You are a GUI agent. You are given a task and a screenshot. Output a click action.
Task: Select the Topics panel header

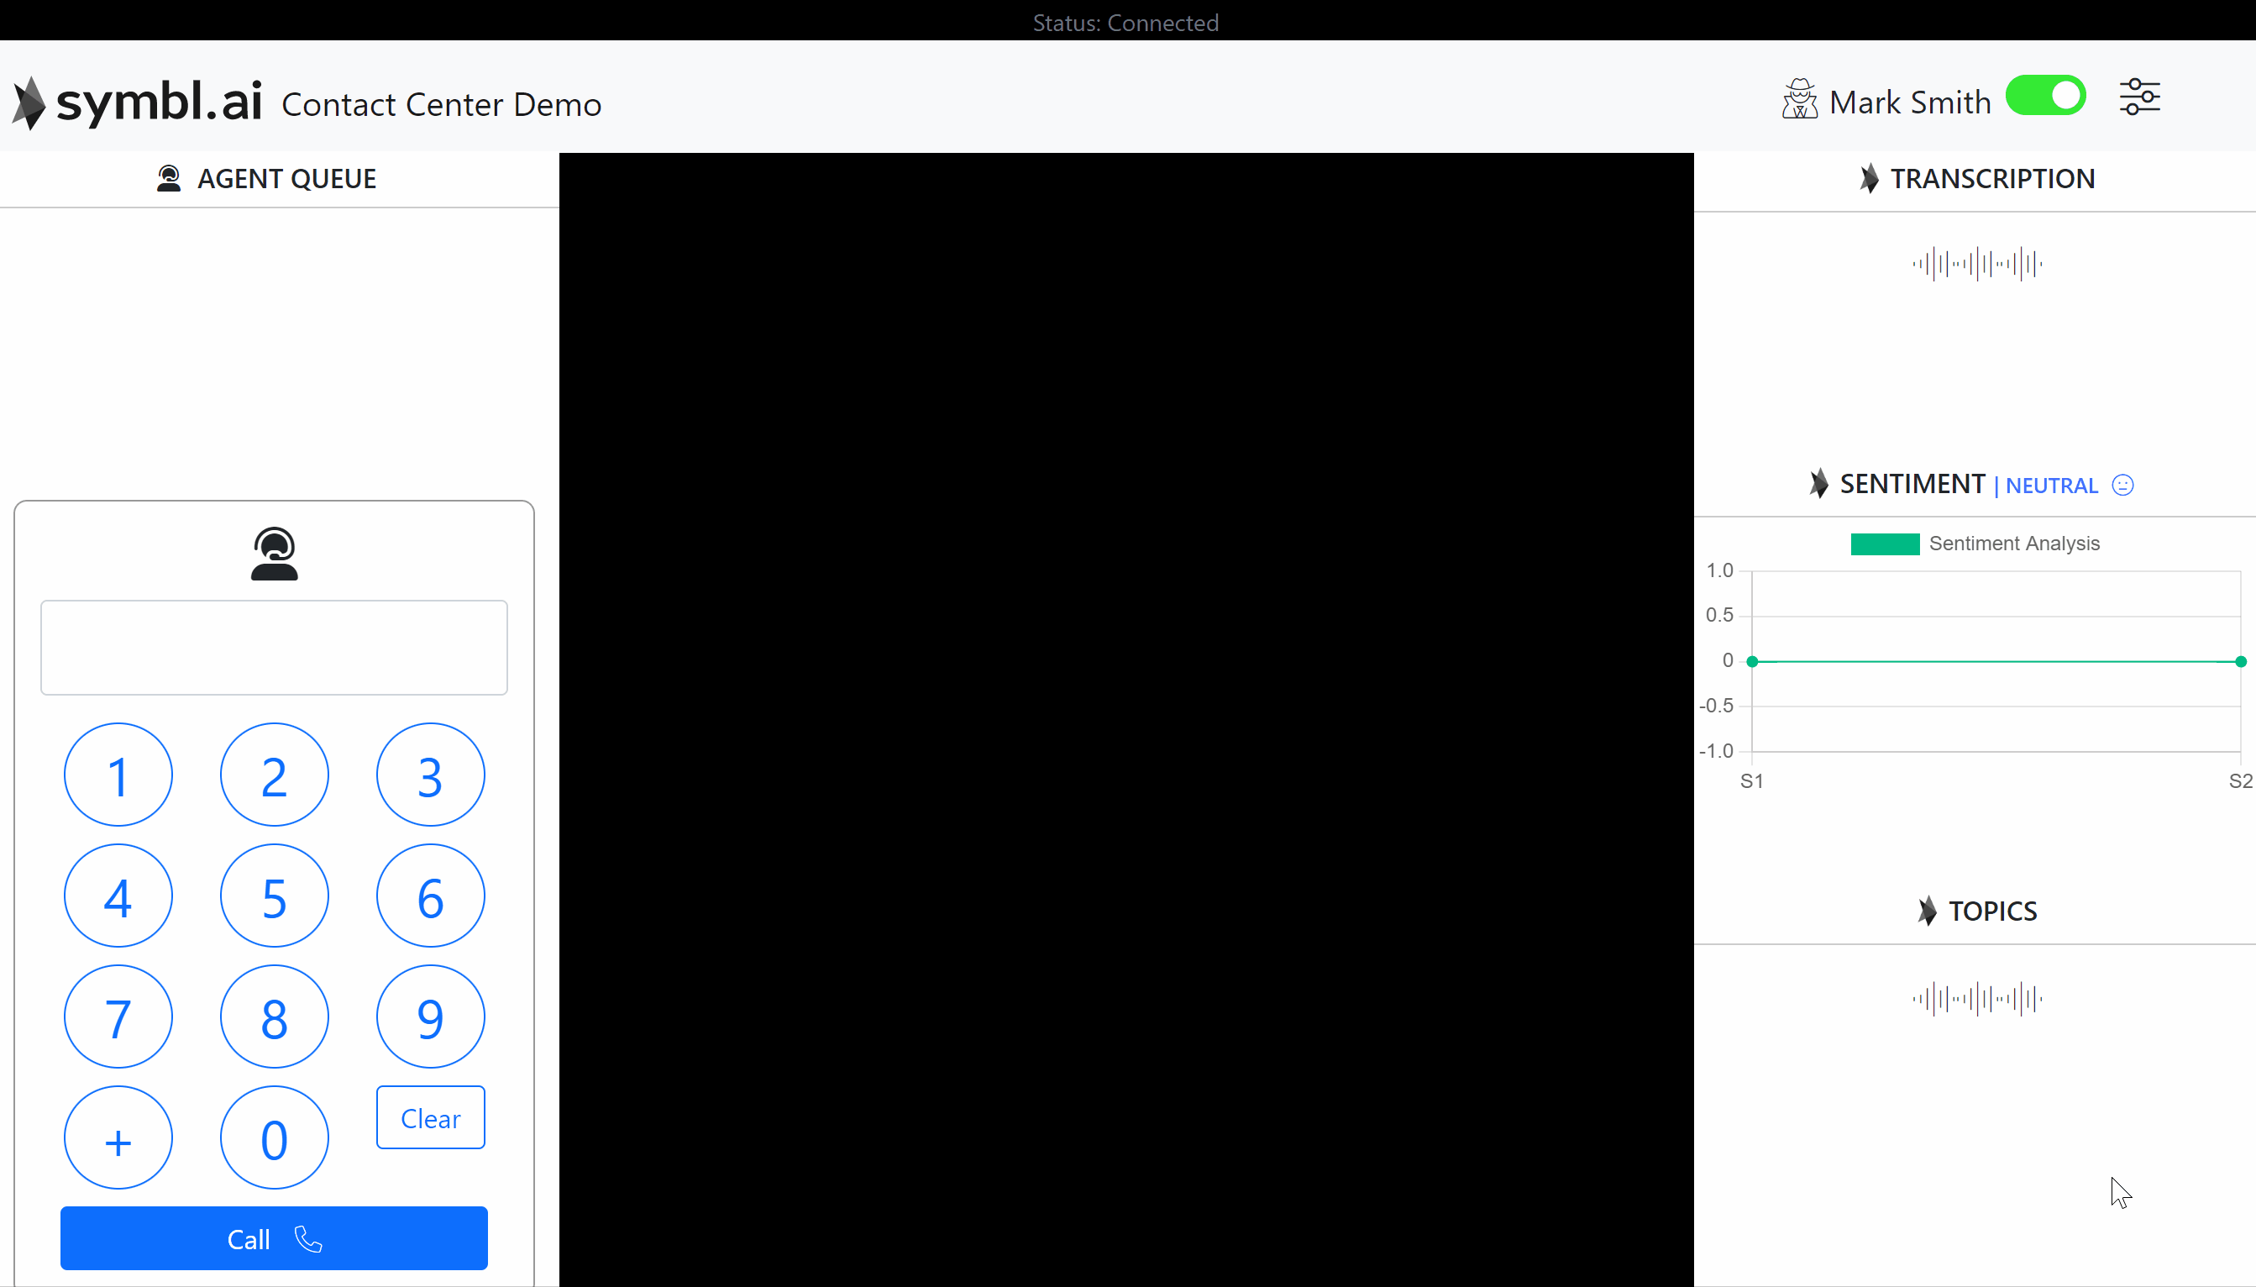(x=1991, y=911)
